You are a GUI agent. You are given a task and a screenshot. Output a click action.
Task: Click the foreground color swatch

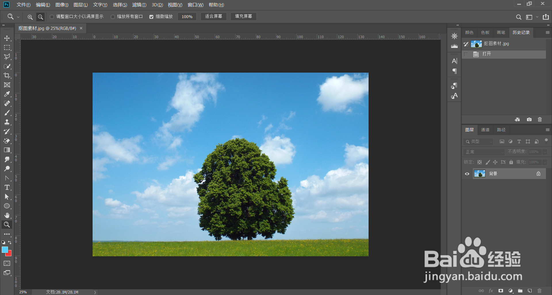5,250
